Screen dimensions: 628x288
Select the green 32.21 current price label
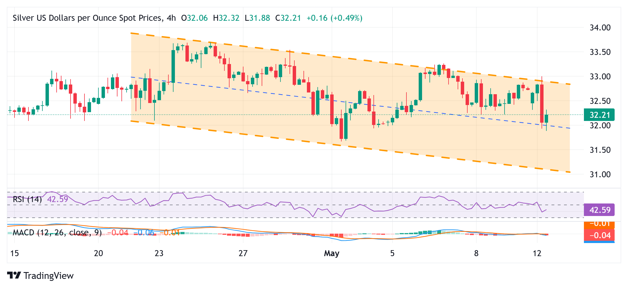pyautogui.click(x=599, y=115)
